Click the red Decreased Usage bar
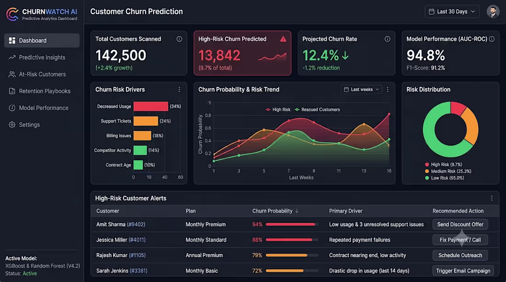This screenshot has height=282, width=506. 151,107
